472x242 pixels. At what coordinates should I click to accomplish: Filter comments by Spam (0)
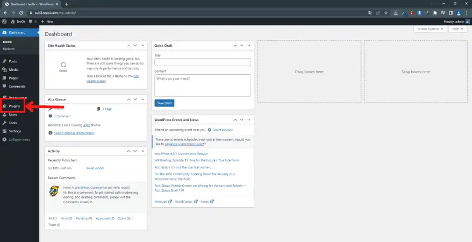[124, 218]
